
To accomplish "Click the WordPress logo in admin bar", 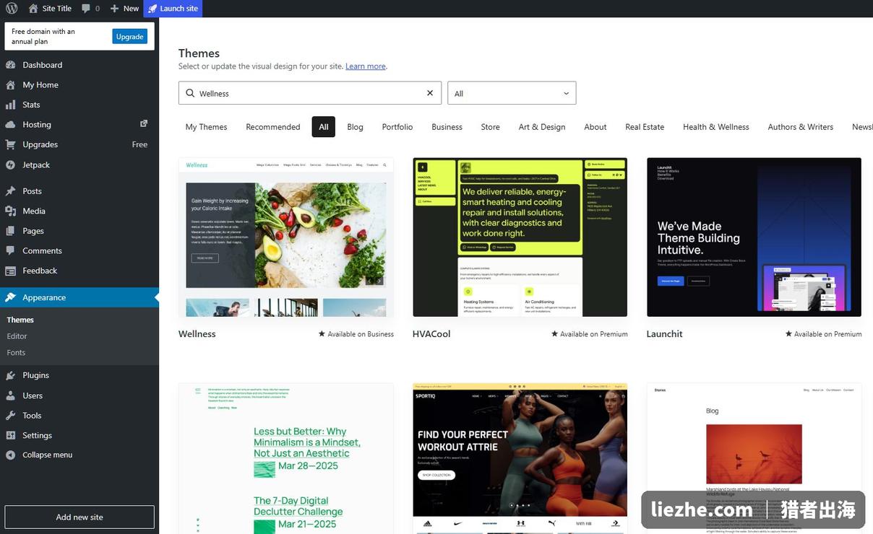I will click(x=12, y=9).
